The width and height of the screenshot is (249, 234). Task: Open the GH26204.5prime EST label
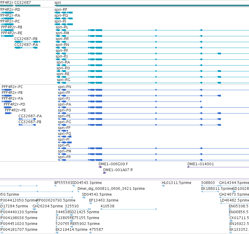(x=48, y=206)
